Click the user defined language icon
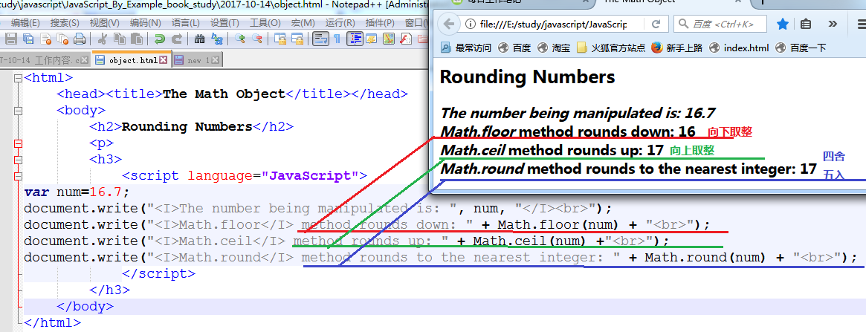The width and height of the screenshot is (866, 332). pos(371,39)
